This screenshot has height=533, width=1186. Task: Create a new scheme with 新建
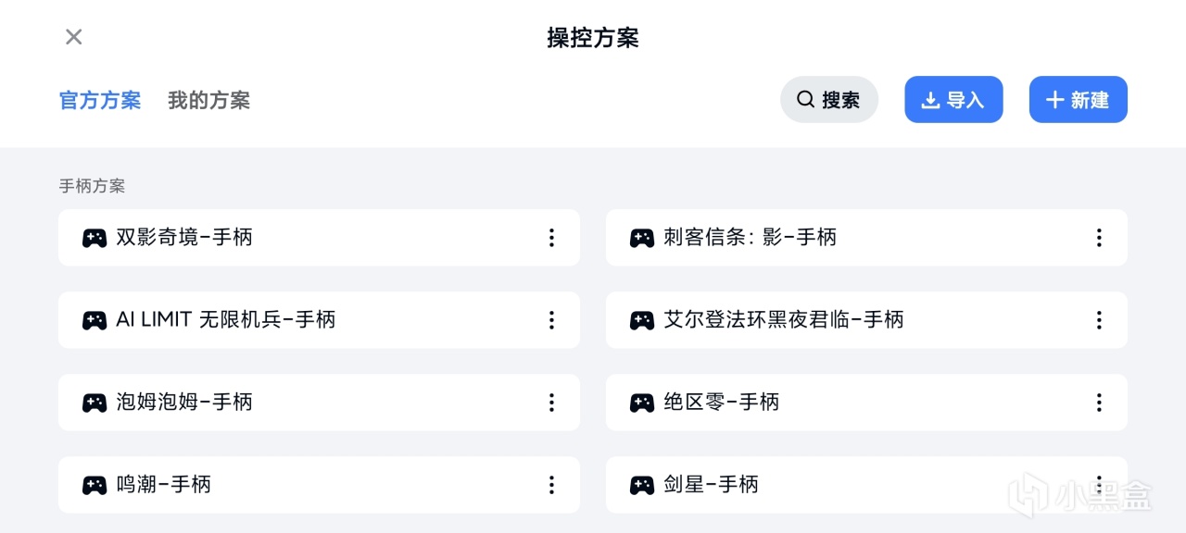[1078, 100]
